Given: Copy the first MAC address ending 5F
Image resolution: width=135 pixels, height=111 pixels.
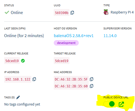Looking at the screenshot, I should (x=91, y=79).
